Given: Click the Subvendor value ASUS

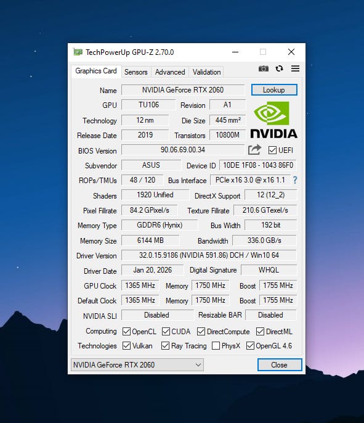Looking at the screenshot, I should pyautogui.click(x=151, y=165).
